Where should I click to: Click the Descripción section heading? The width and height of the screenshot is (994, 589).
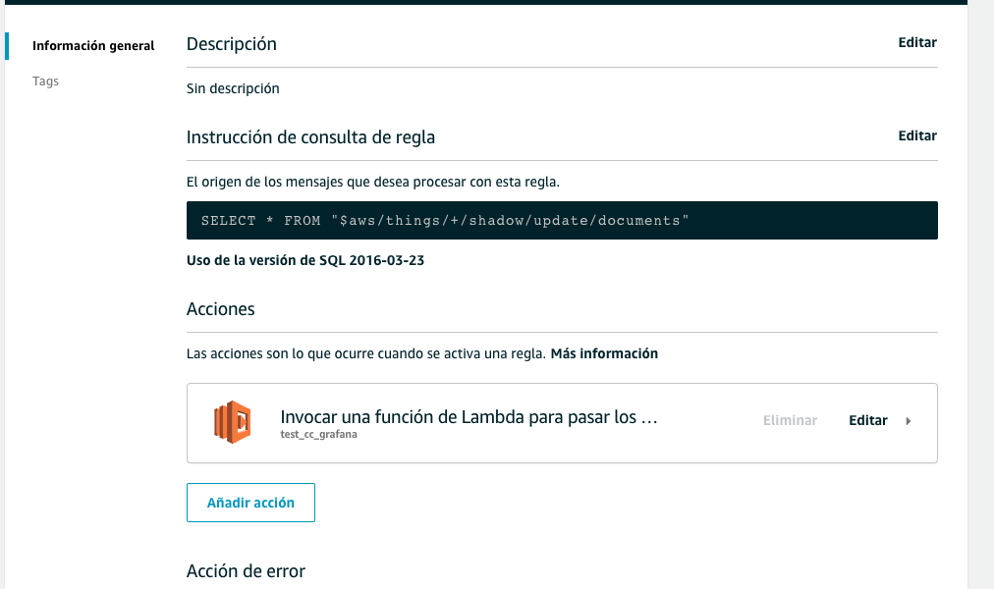pos(232,44)
